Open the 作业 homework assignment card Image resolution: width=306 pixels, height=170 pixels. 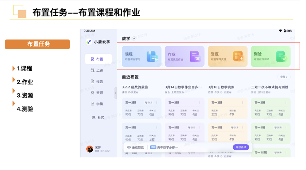pos(184,56)
